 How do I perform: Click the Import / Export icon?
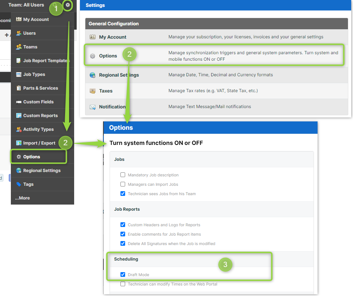19,143
